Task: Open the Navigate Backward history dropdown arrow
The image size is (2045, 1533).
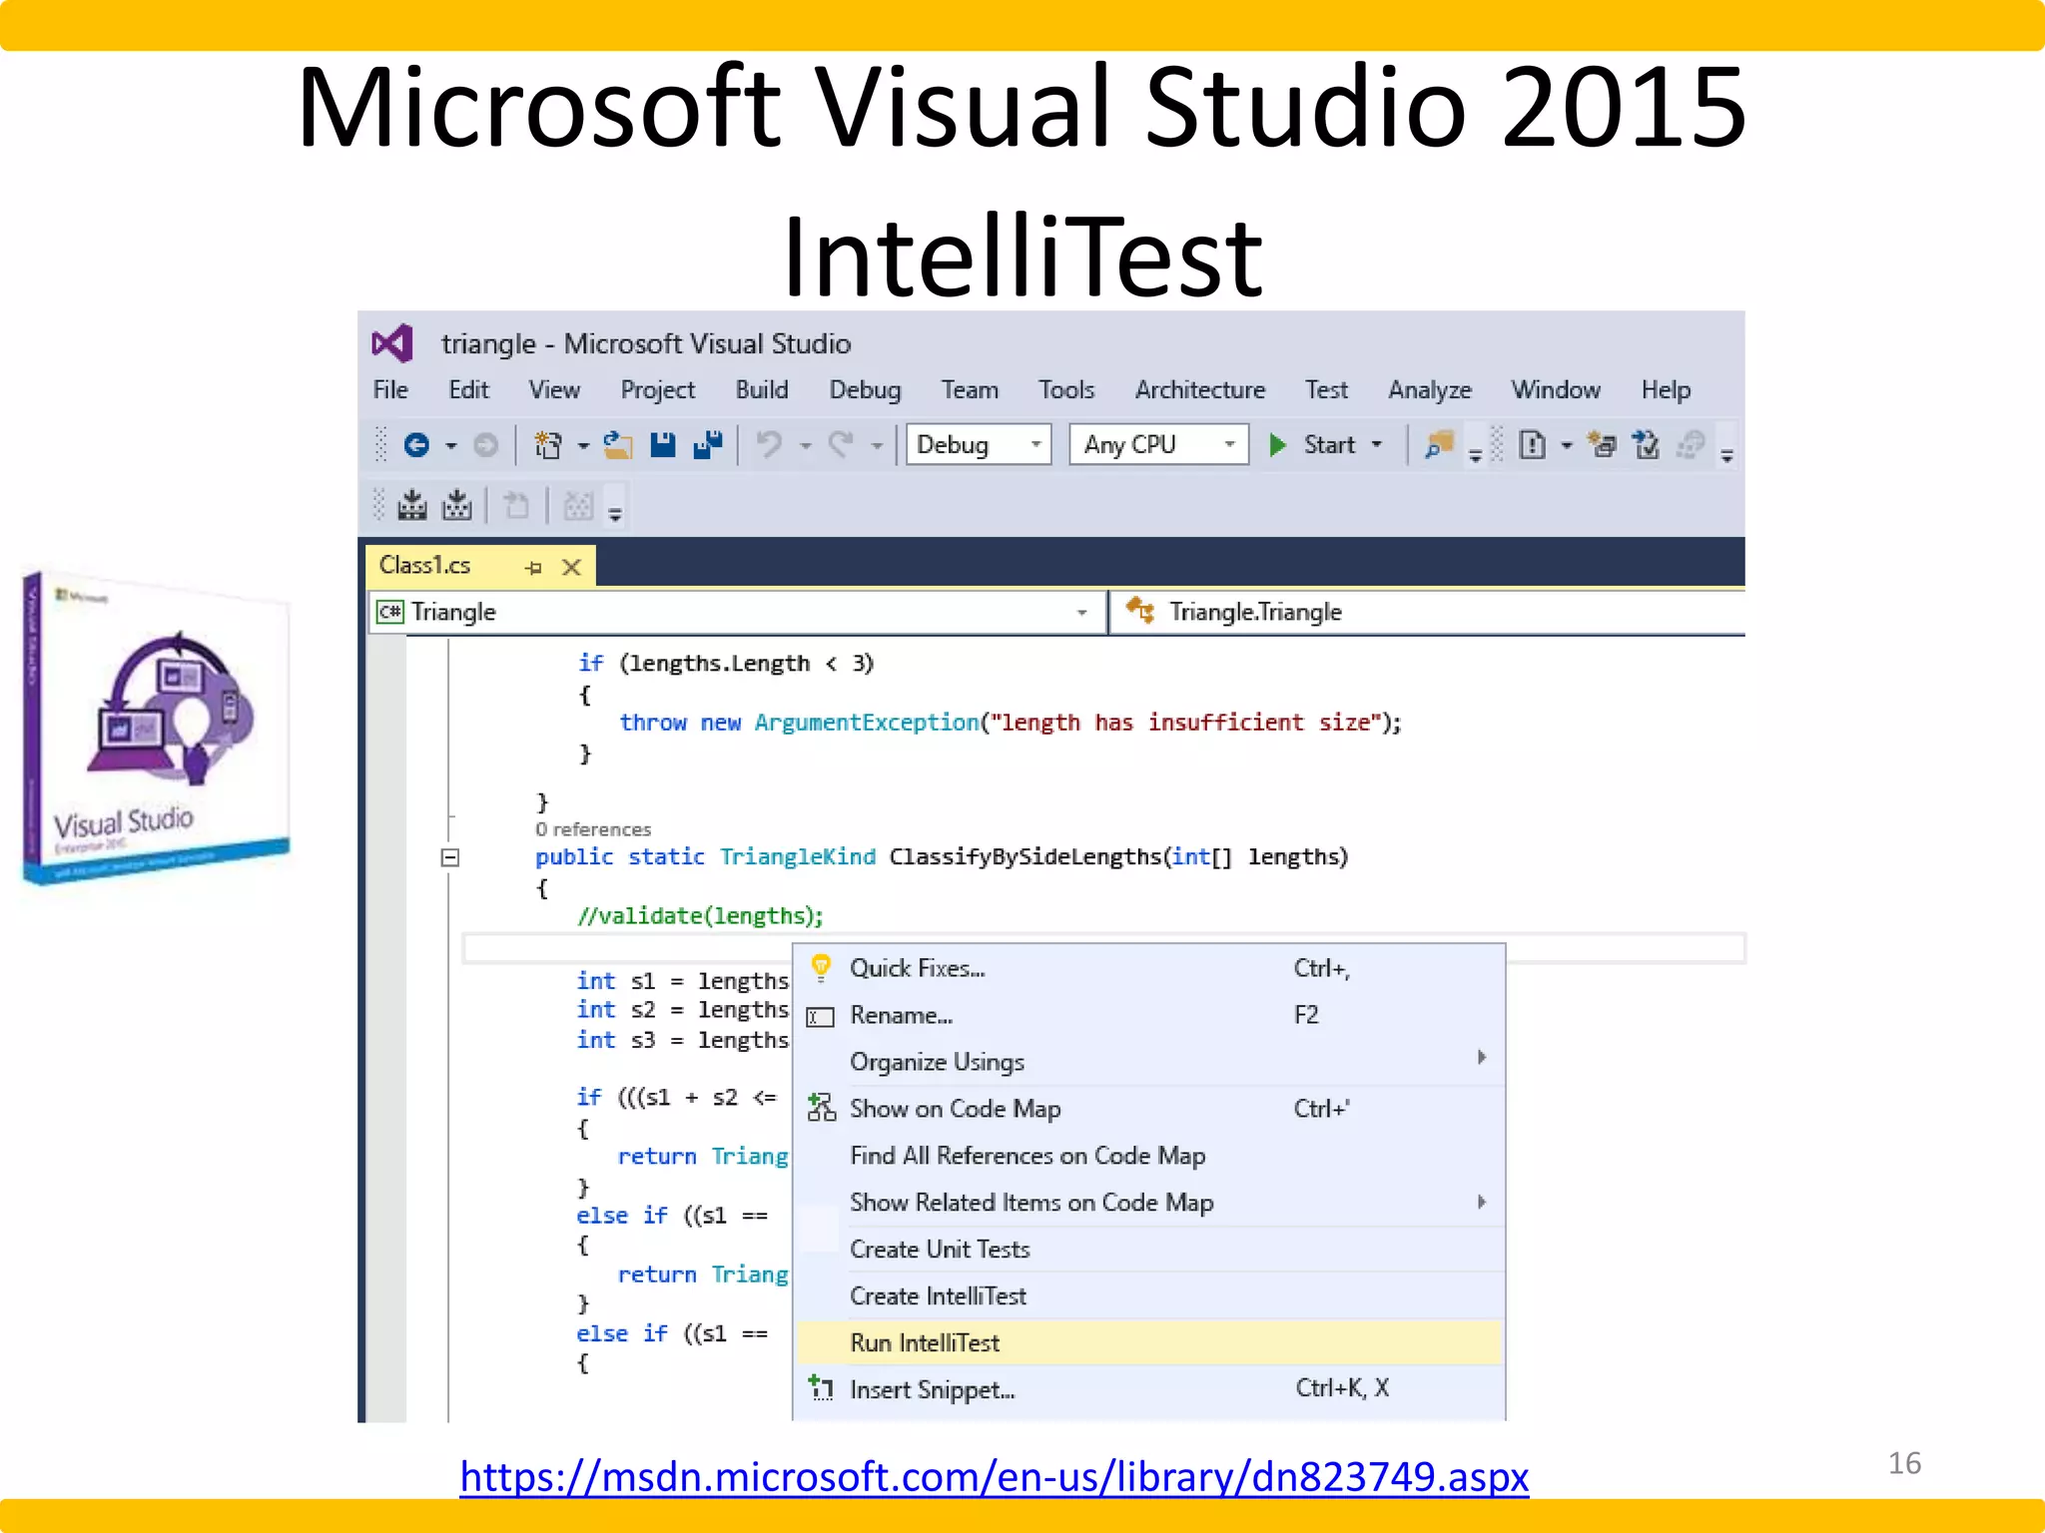Action: (451, 446)
